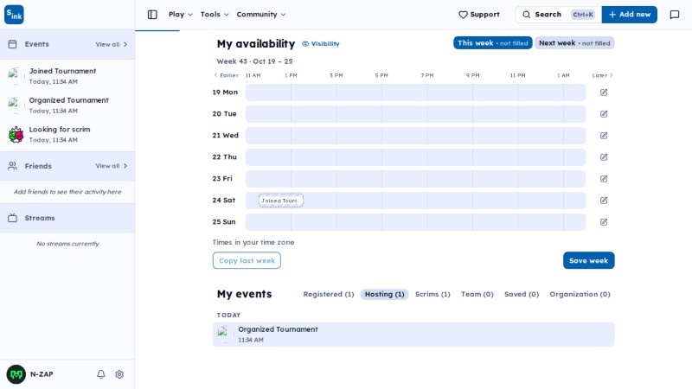Open notifications bell icon

[101, 374]
